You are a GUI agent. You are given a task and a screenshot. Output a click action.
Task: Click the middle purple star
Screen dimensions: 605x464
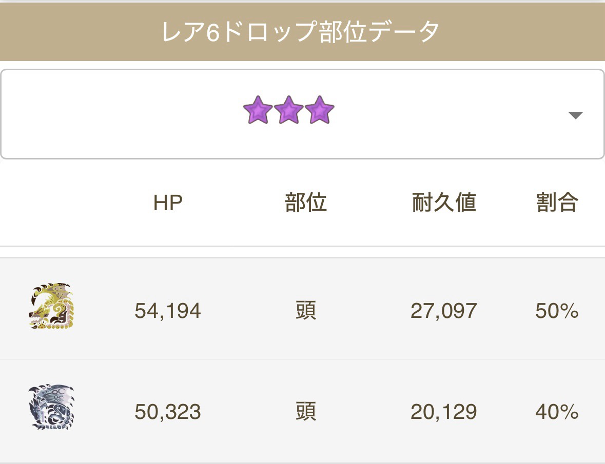(x=288, y=110)
